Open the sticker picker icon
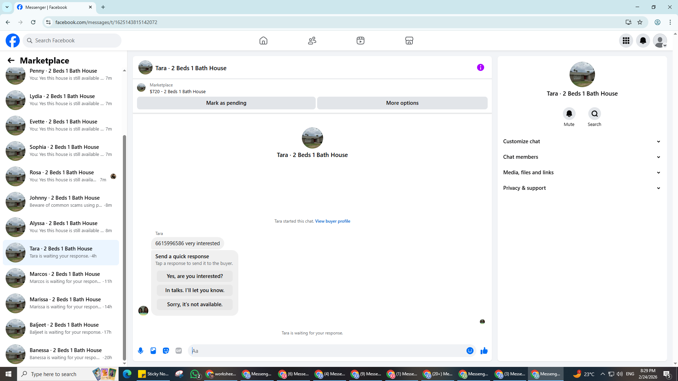678x381 pixels. tap(166, 351)
